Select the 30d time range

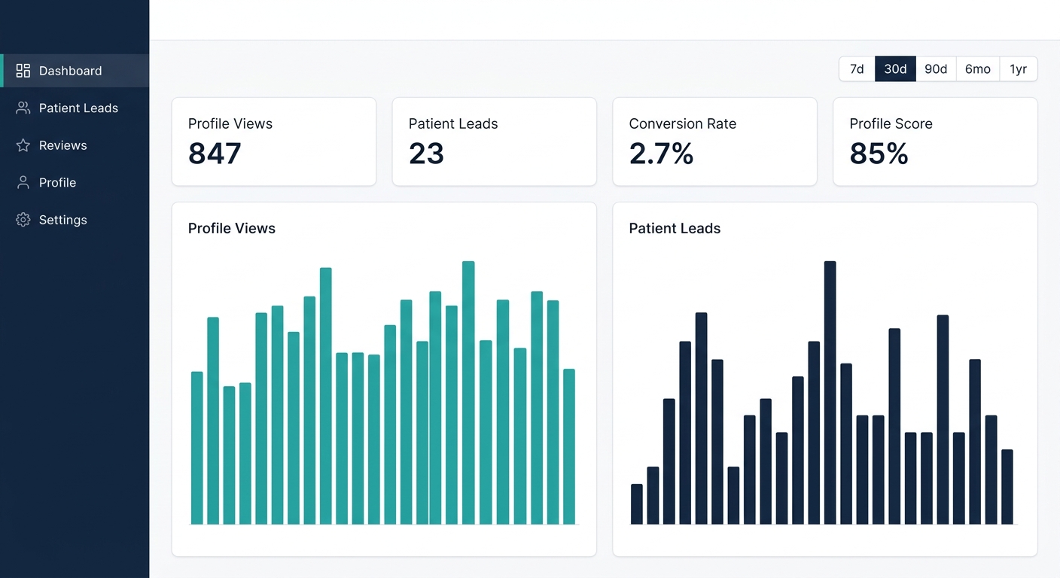[895, 69]
